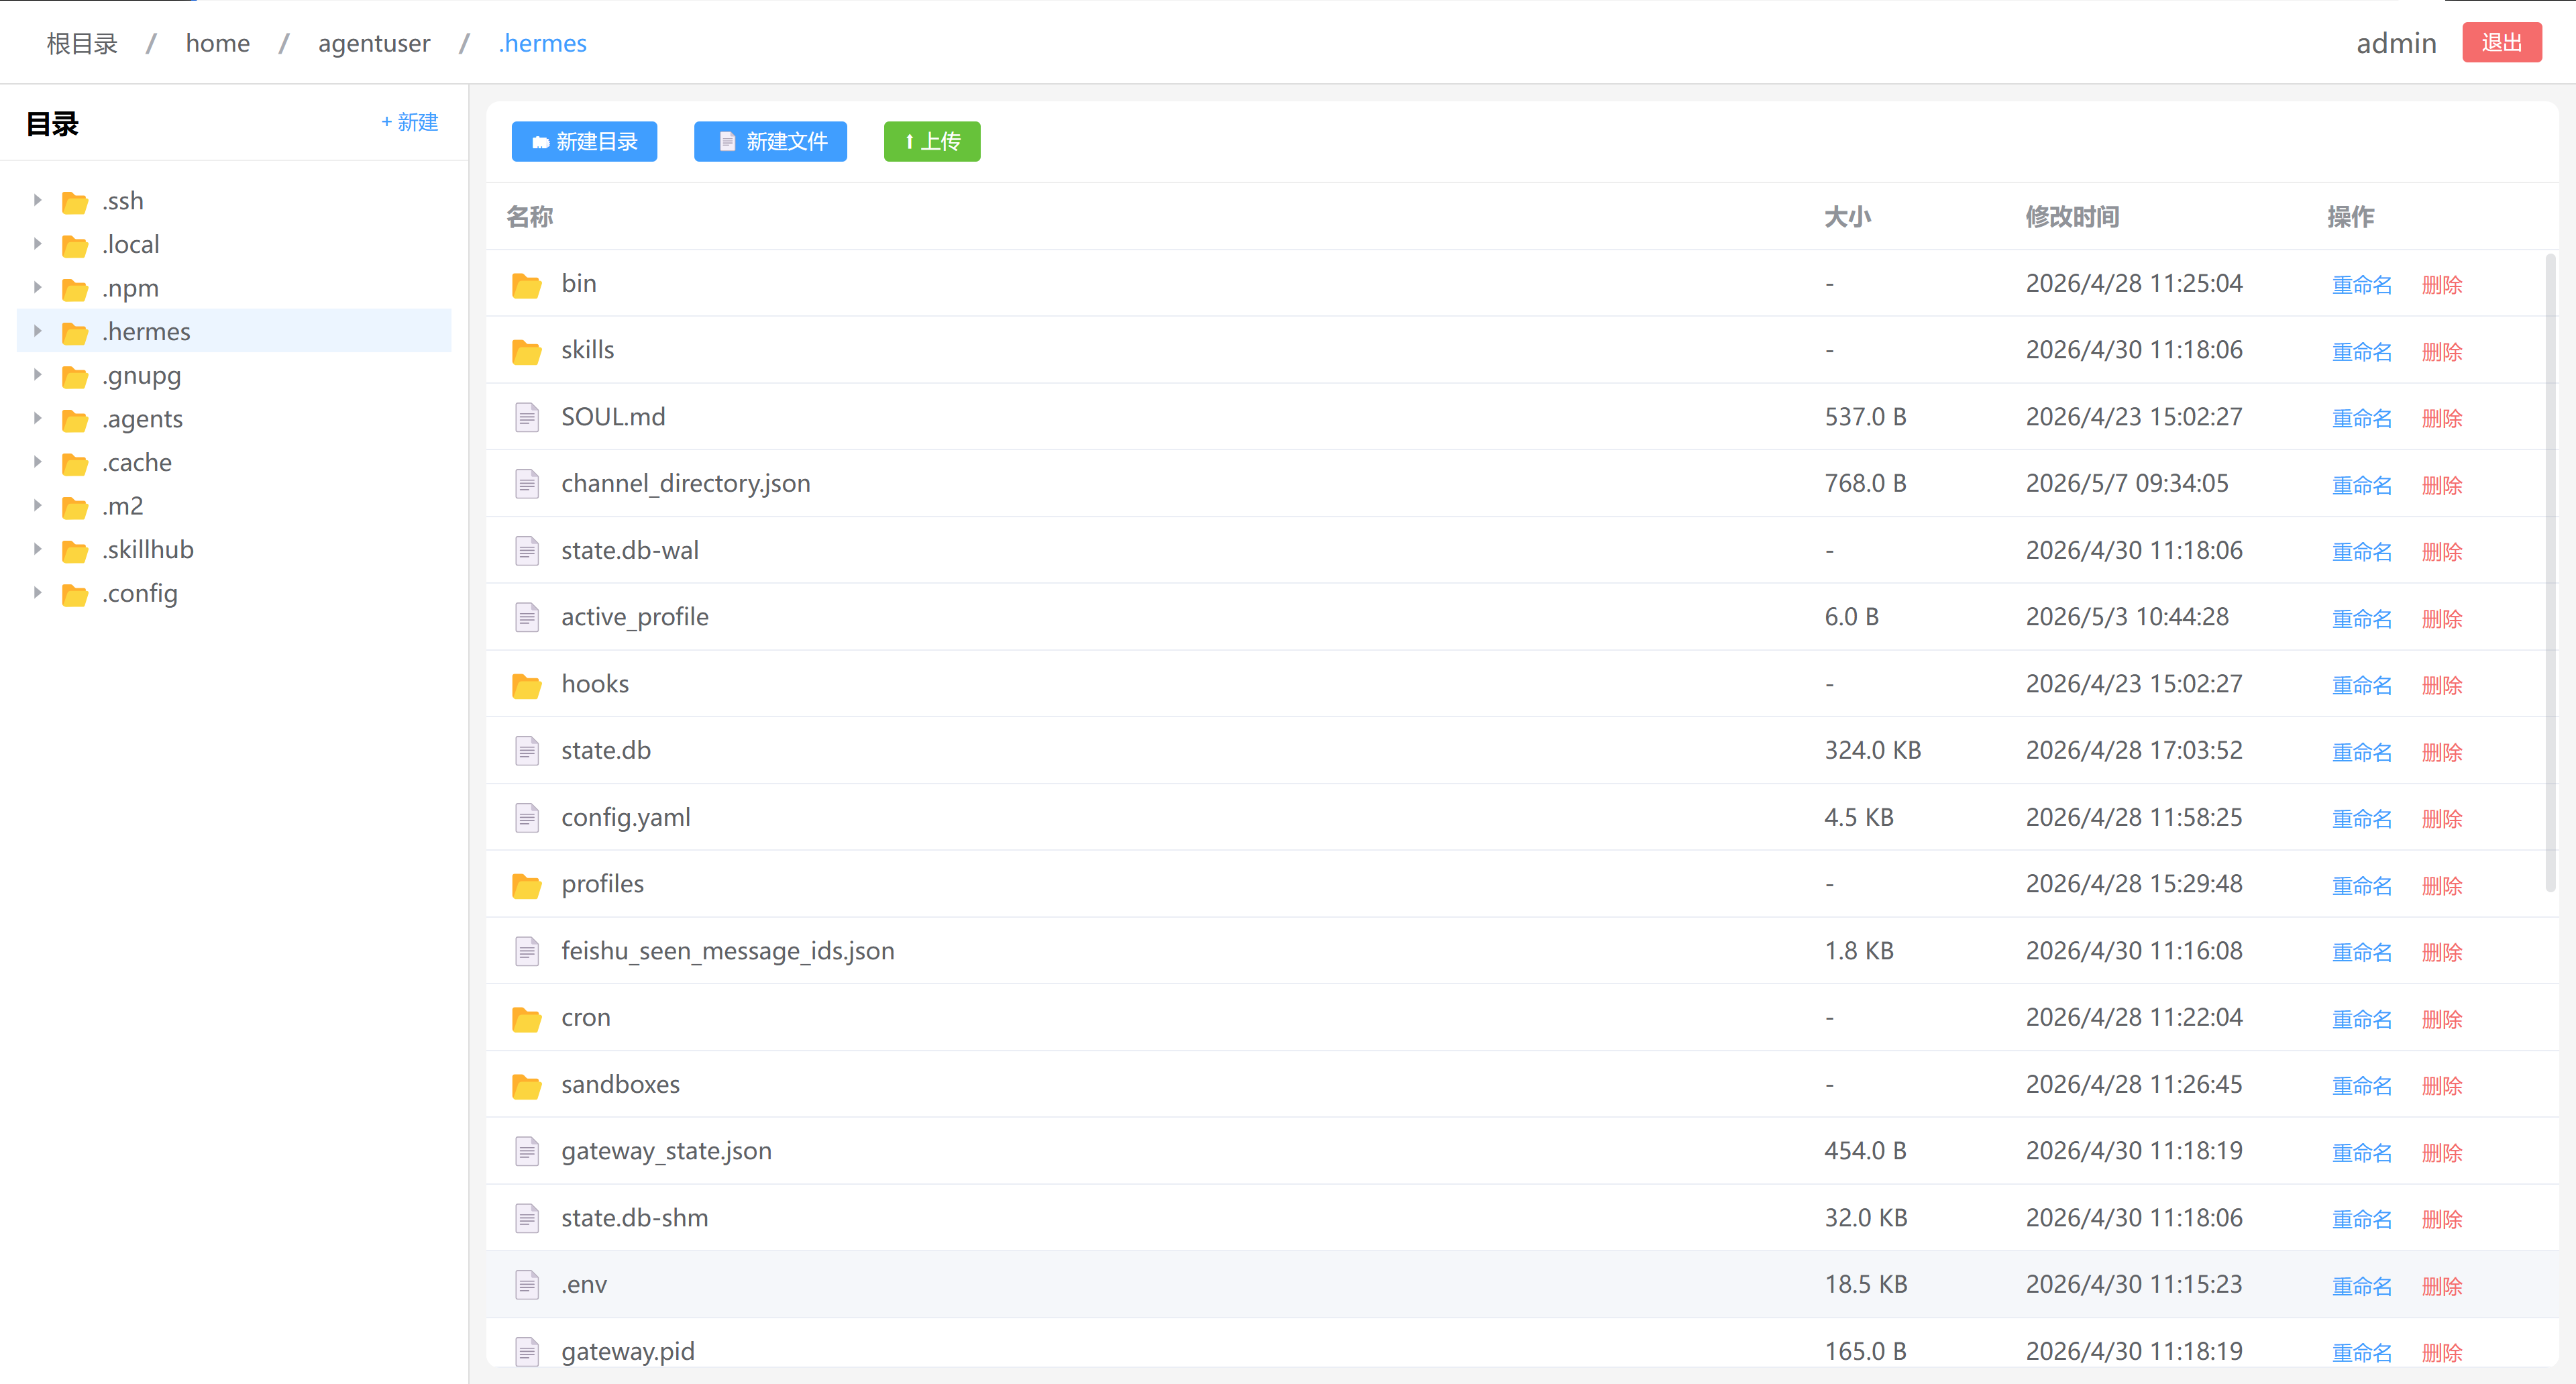This screenshot has height=1384, width=2576.
Task: Click the red 退出 logout button
Action: [x=2501, y=43]
